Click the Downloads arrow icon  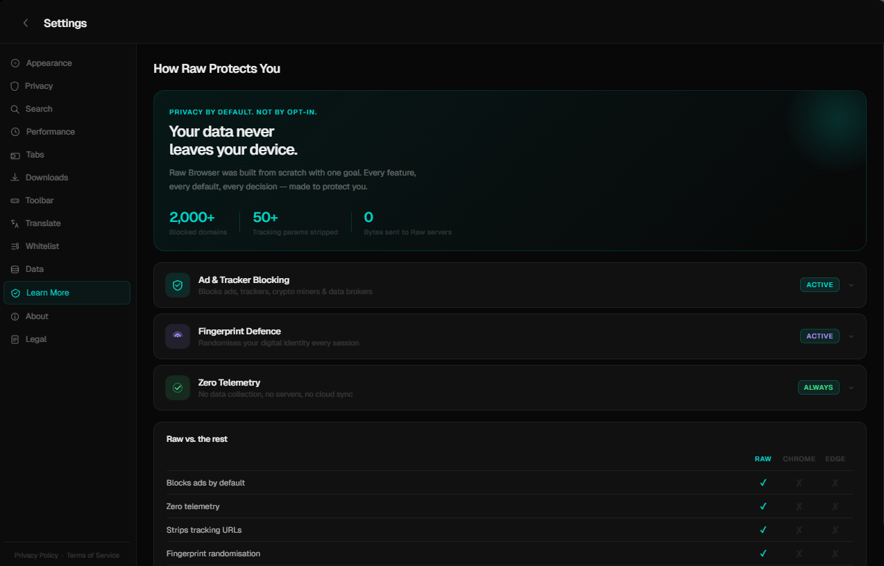pyautogui.click(x=15, y=177)
